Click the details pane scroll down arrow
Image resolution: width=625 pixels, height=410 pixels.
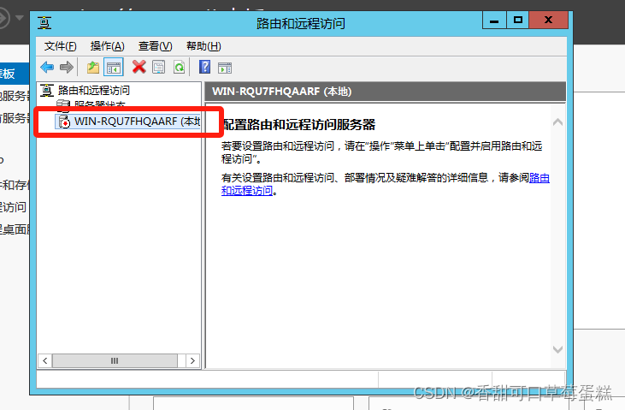point(557,349)
